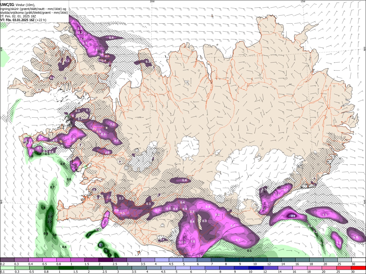Choose the 1–1.5 snow legend swatch
Viewport: 366px width, 274px height.
[x=77, y=260]
